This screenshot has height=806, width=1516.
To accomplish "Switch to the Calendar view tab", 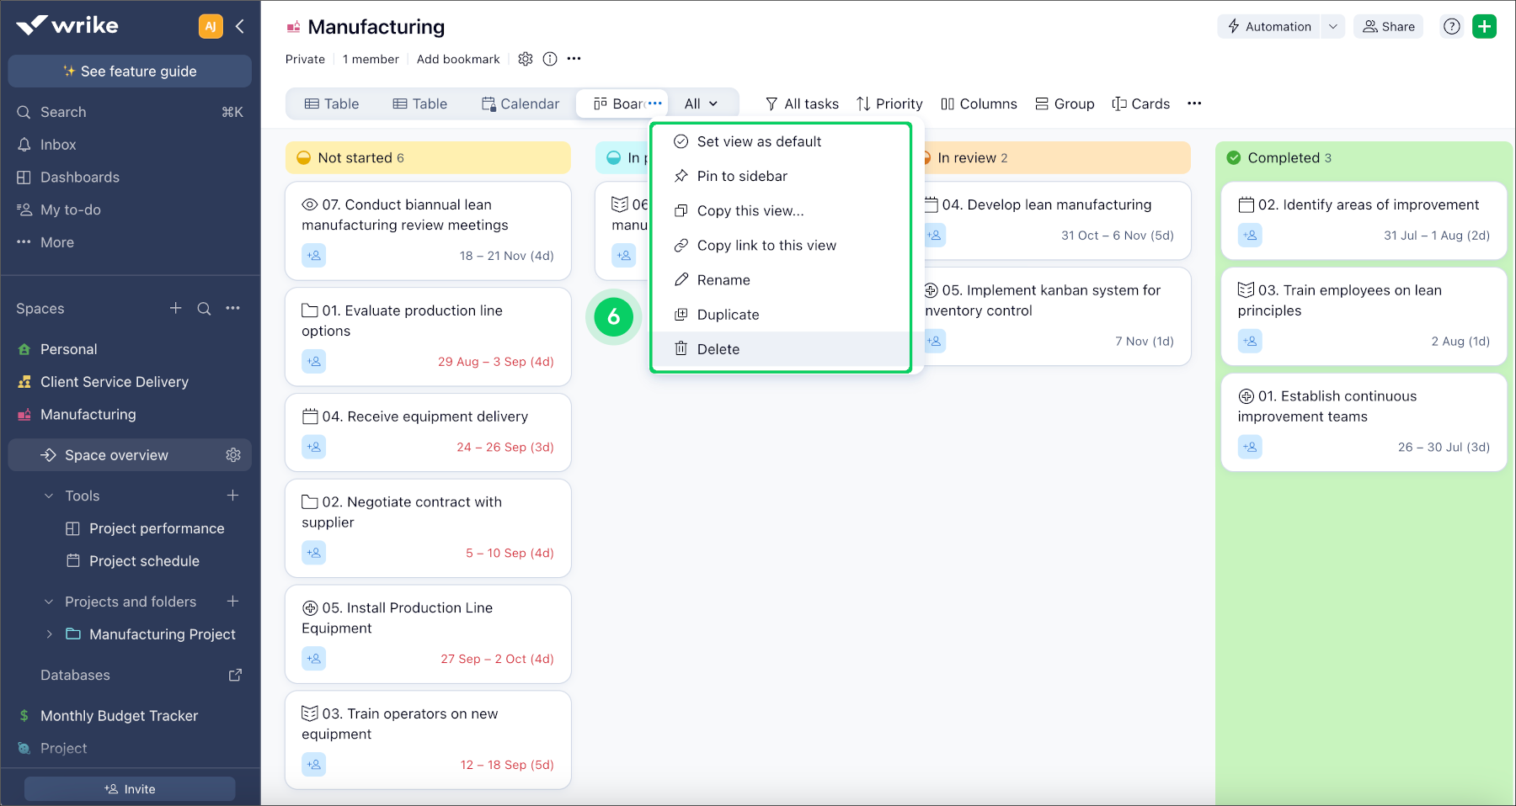I will pos(520,103).
